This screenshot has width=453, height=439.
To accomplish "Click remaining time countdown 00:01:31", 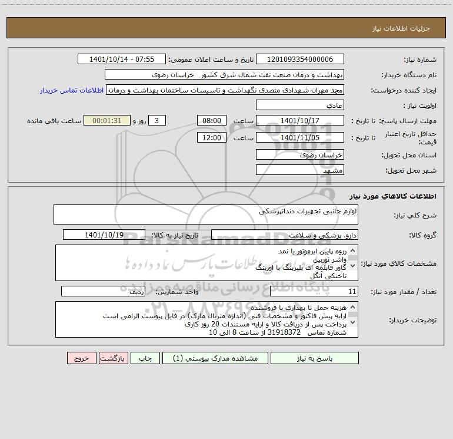I will tap(107, 120).
